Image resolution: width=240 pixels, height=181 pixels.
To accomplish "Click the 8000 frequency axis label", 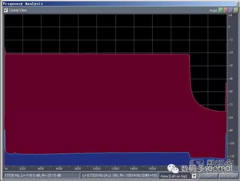I will (x=78, y=169).
